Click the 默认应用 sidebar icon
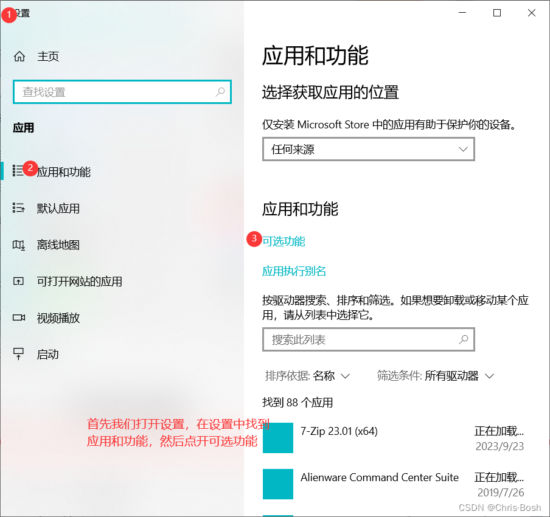 point(19,208)
